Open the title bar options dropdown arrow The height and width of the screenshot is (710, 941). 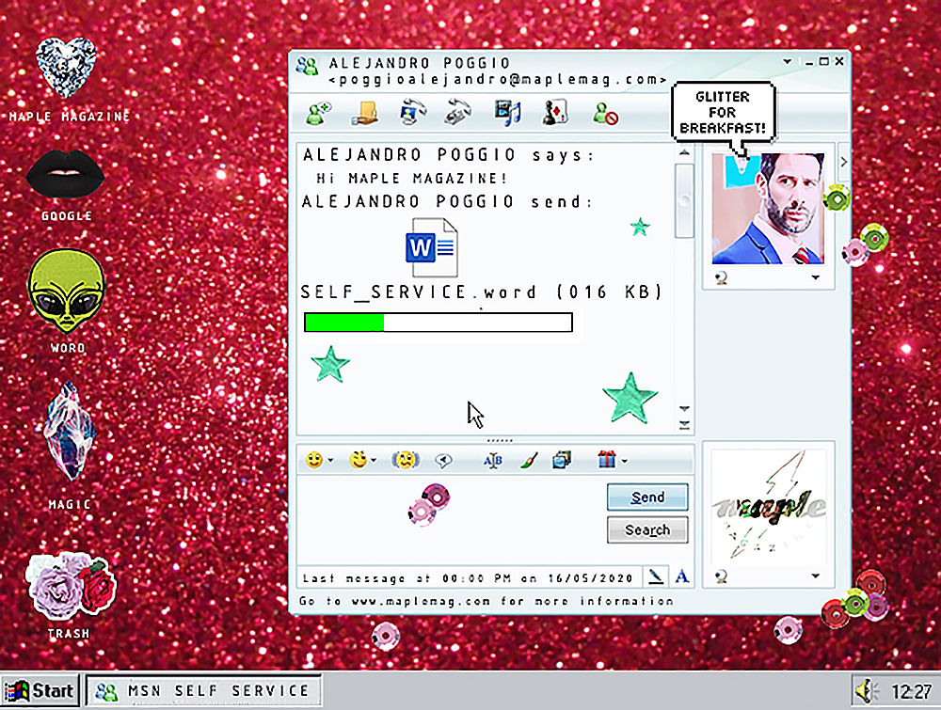pyautogui.click(x=788, y=62)
